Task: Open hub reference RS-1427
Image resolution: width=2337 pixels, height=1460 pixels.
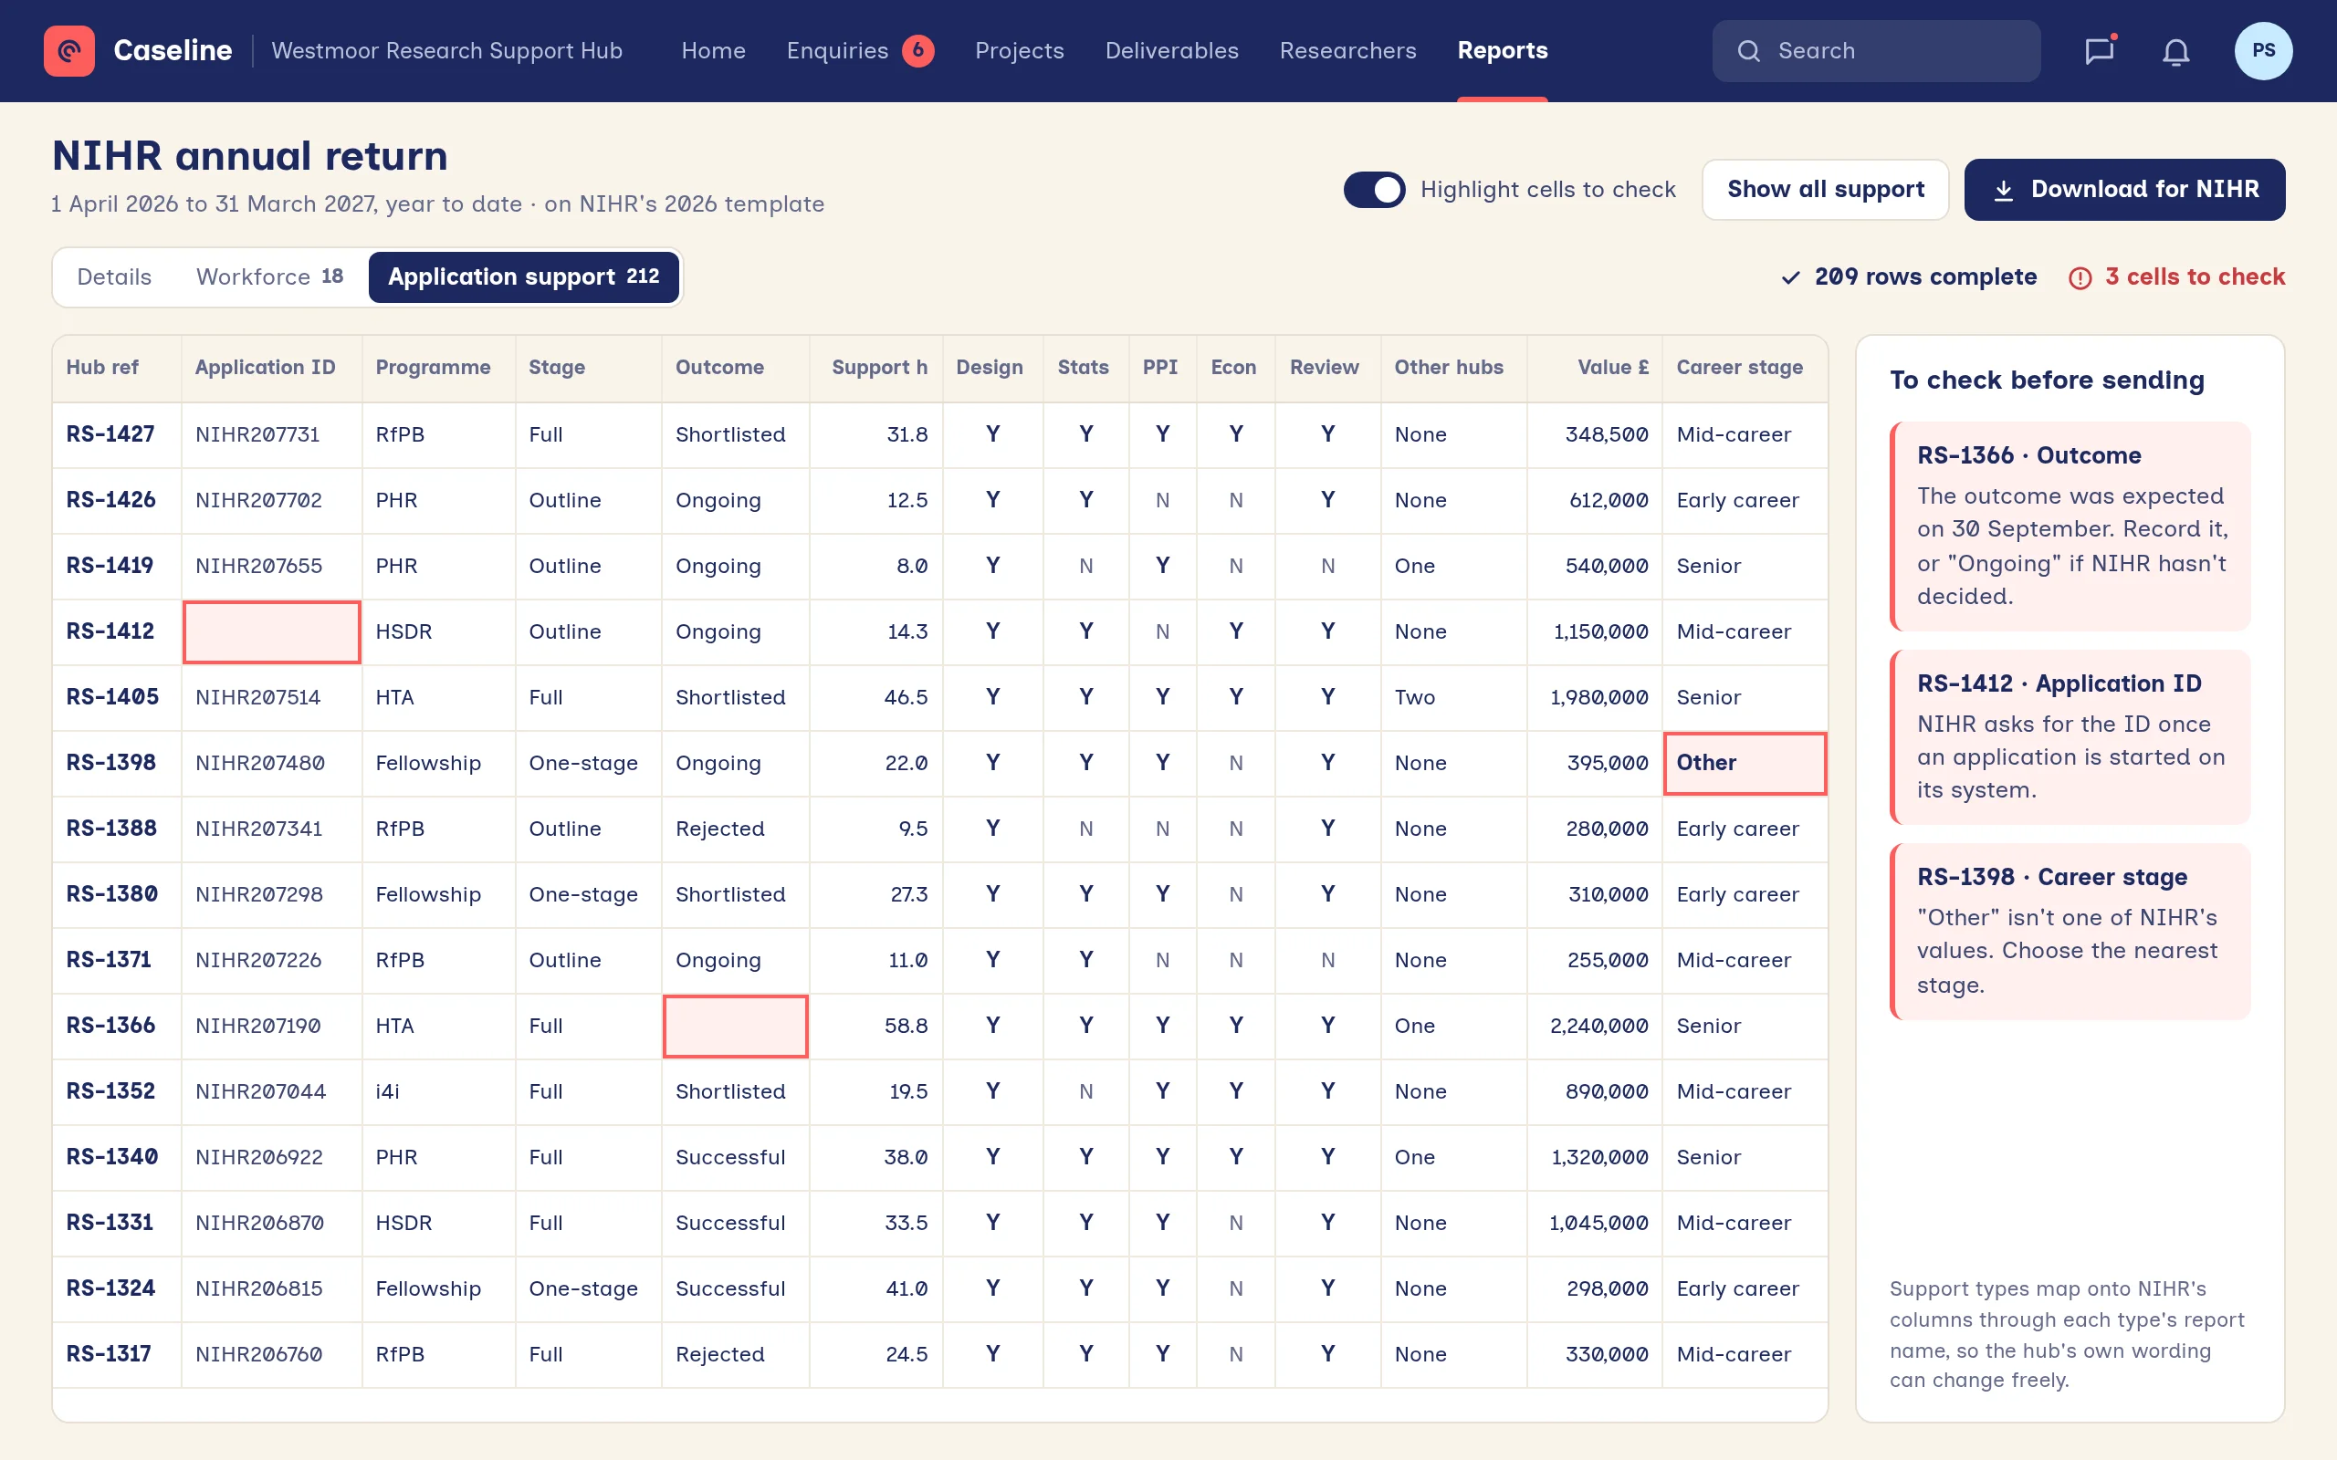Action: [110, 434]
